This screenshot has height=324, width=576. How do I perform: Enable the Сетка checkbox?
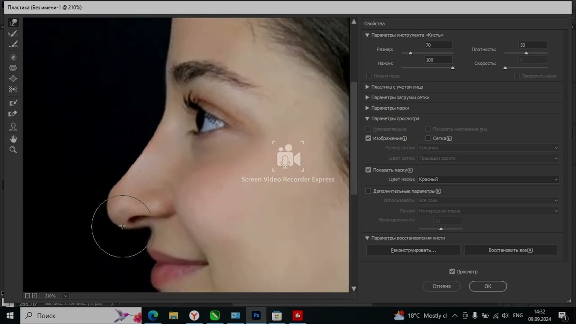coord(428,138)
